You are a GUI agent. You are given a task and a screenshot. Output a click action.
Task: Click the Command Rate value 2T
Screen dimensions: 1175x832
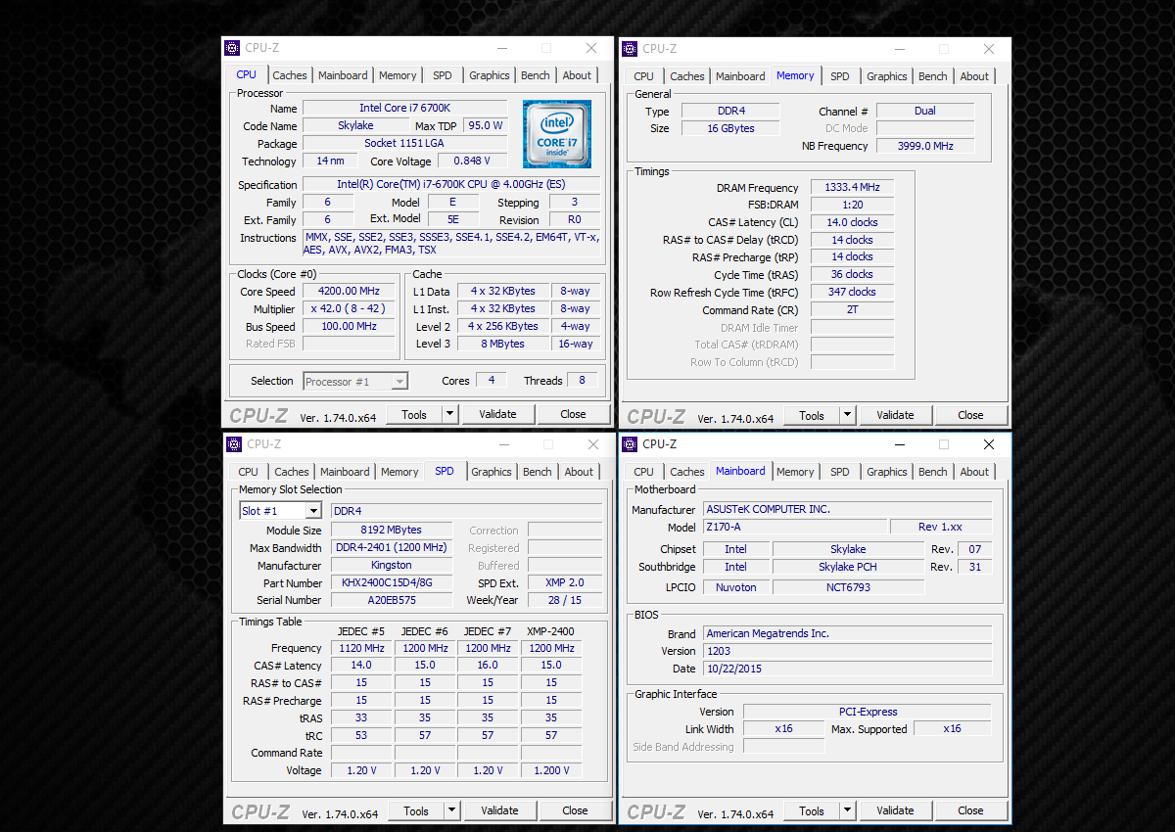pos(852,309)
